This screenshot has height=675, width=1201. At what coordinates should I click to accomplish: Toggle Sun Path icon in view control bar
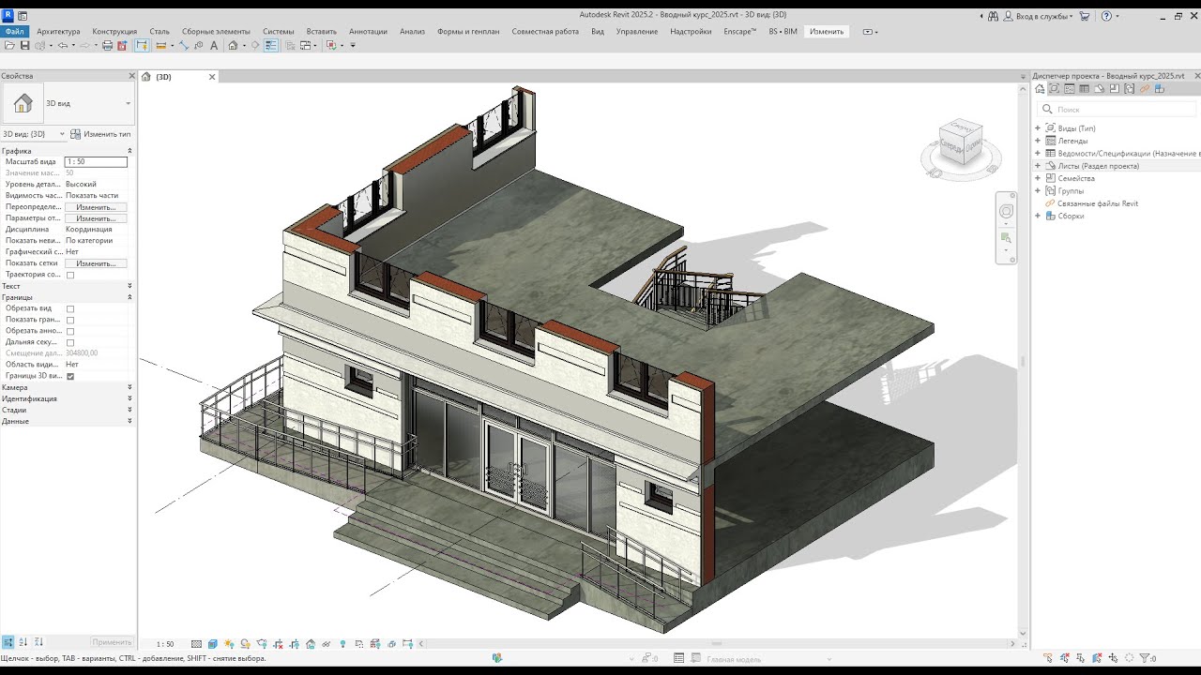pyautogui.click(x=229, y=644)
